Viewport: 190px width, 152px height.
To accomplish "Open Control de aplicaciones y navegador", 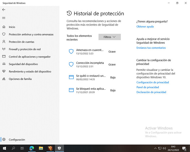I will (x=30, y=57).
